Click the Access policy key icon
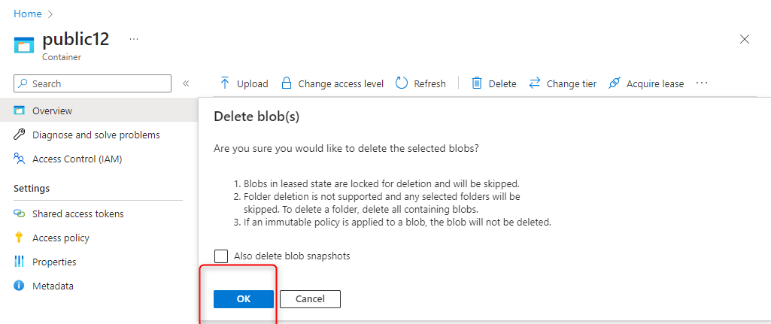The image size is (771, 324). (x=20, y=238)
